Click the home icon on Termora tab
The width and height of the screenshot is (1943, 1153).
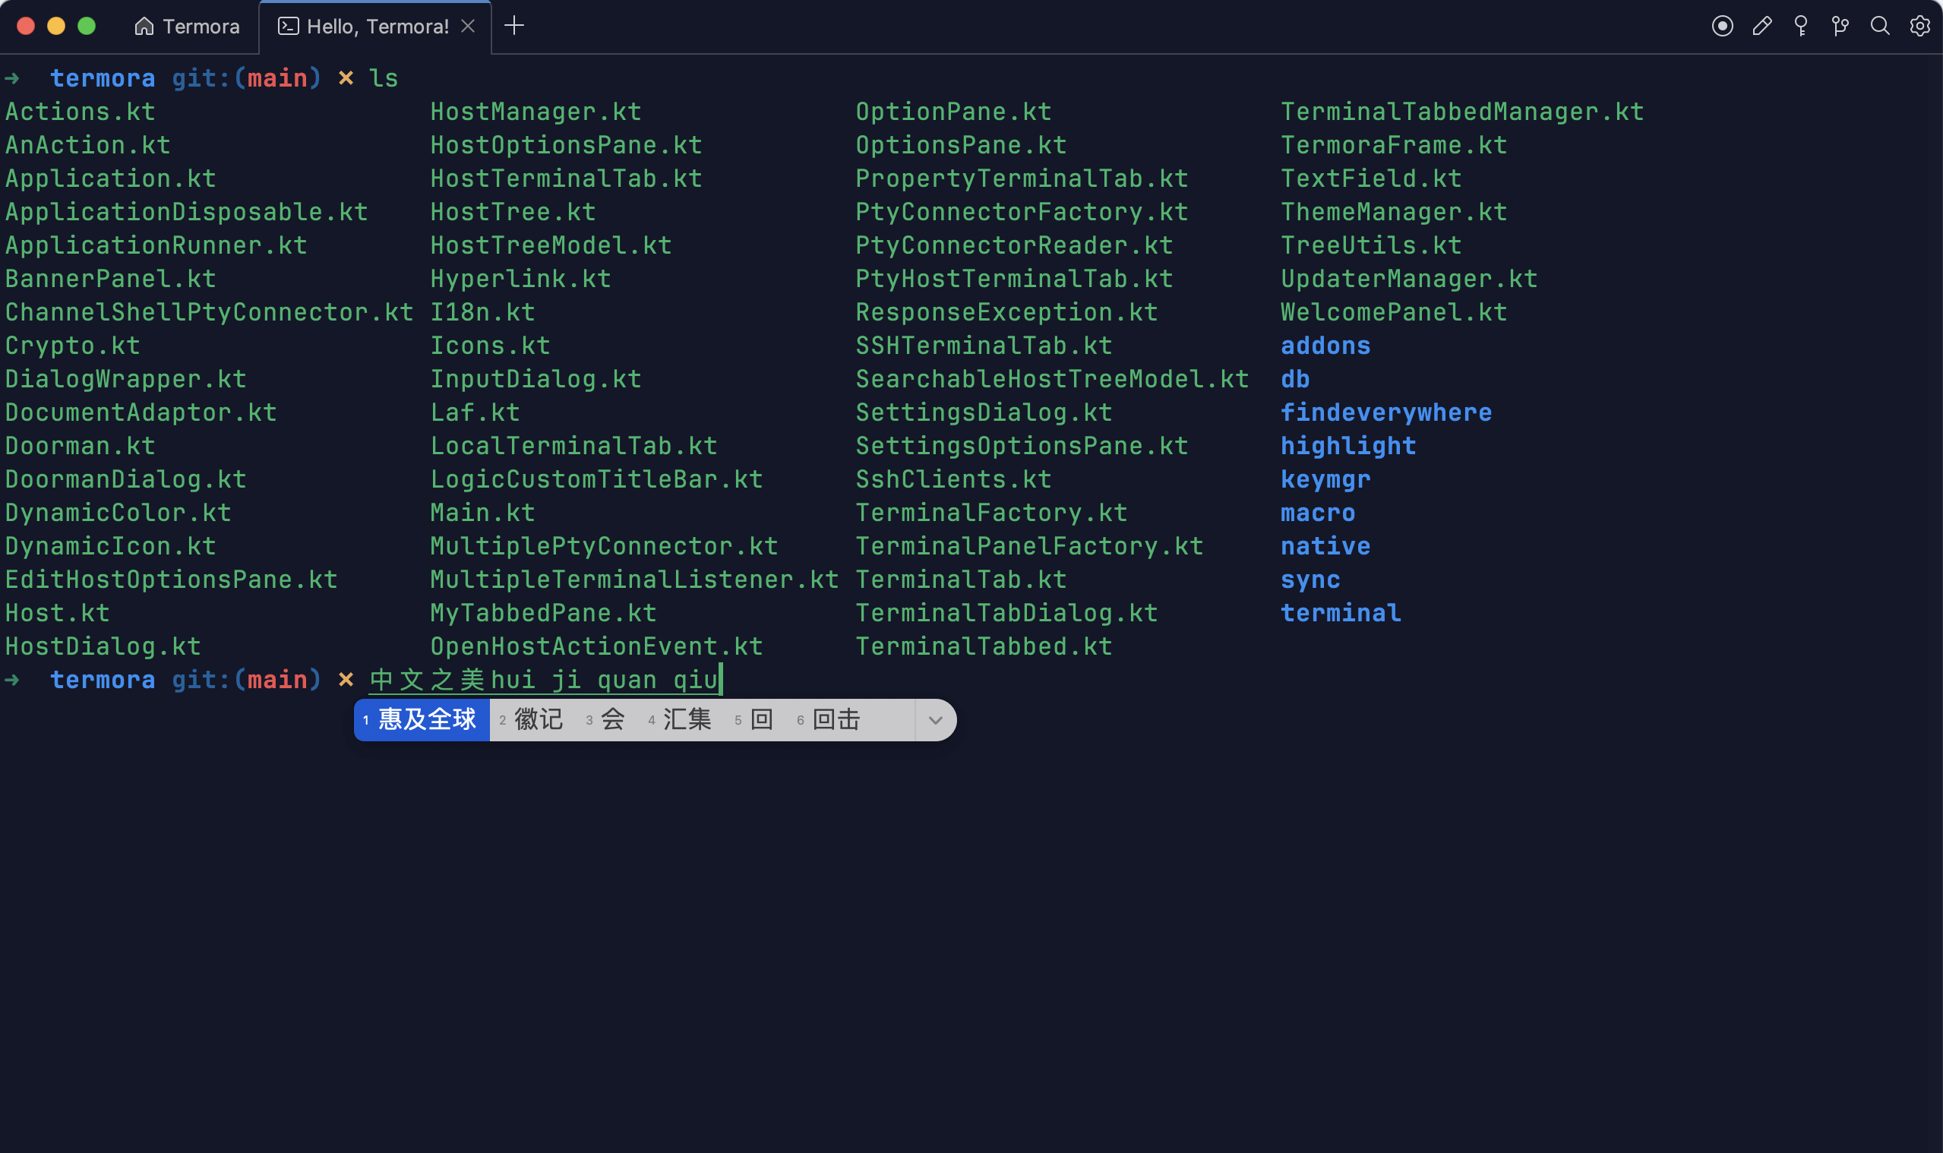(144, 27)
